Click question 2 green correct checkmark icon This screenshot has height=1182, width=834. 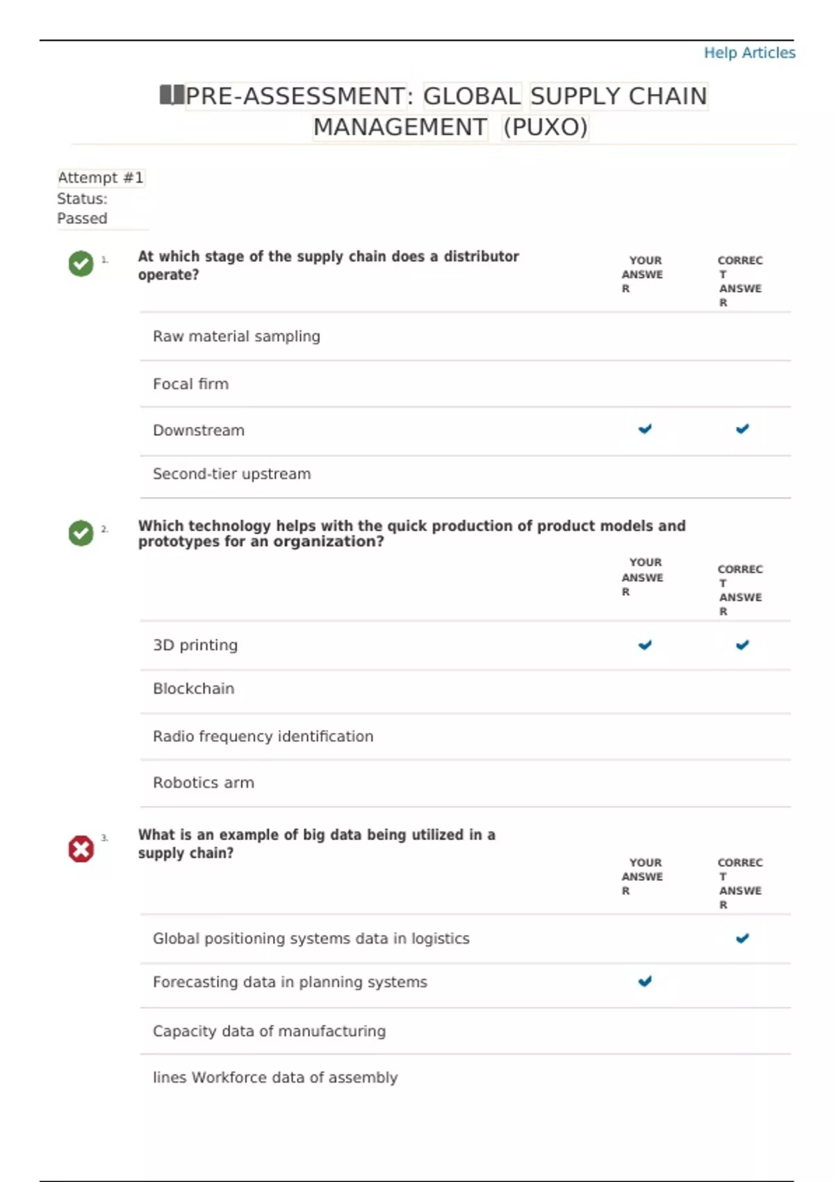click(x=81, y=533)
